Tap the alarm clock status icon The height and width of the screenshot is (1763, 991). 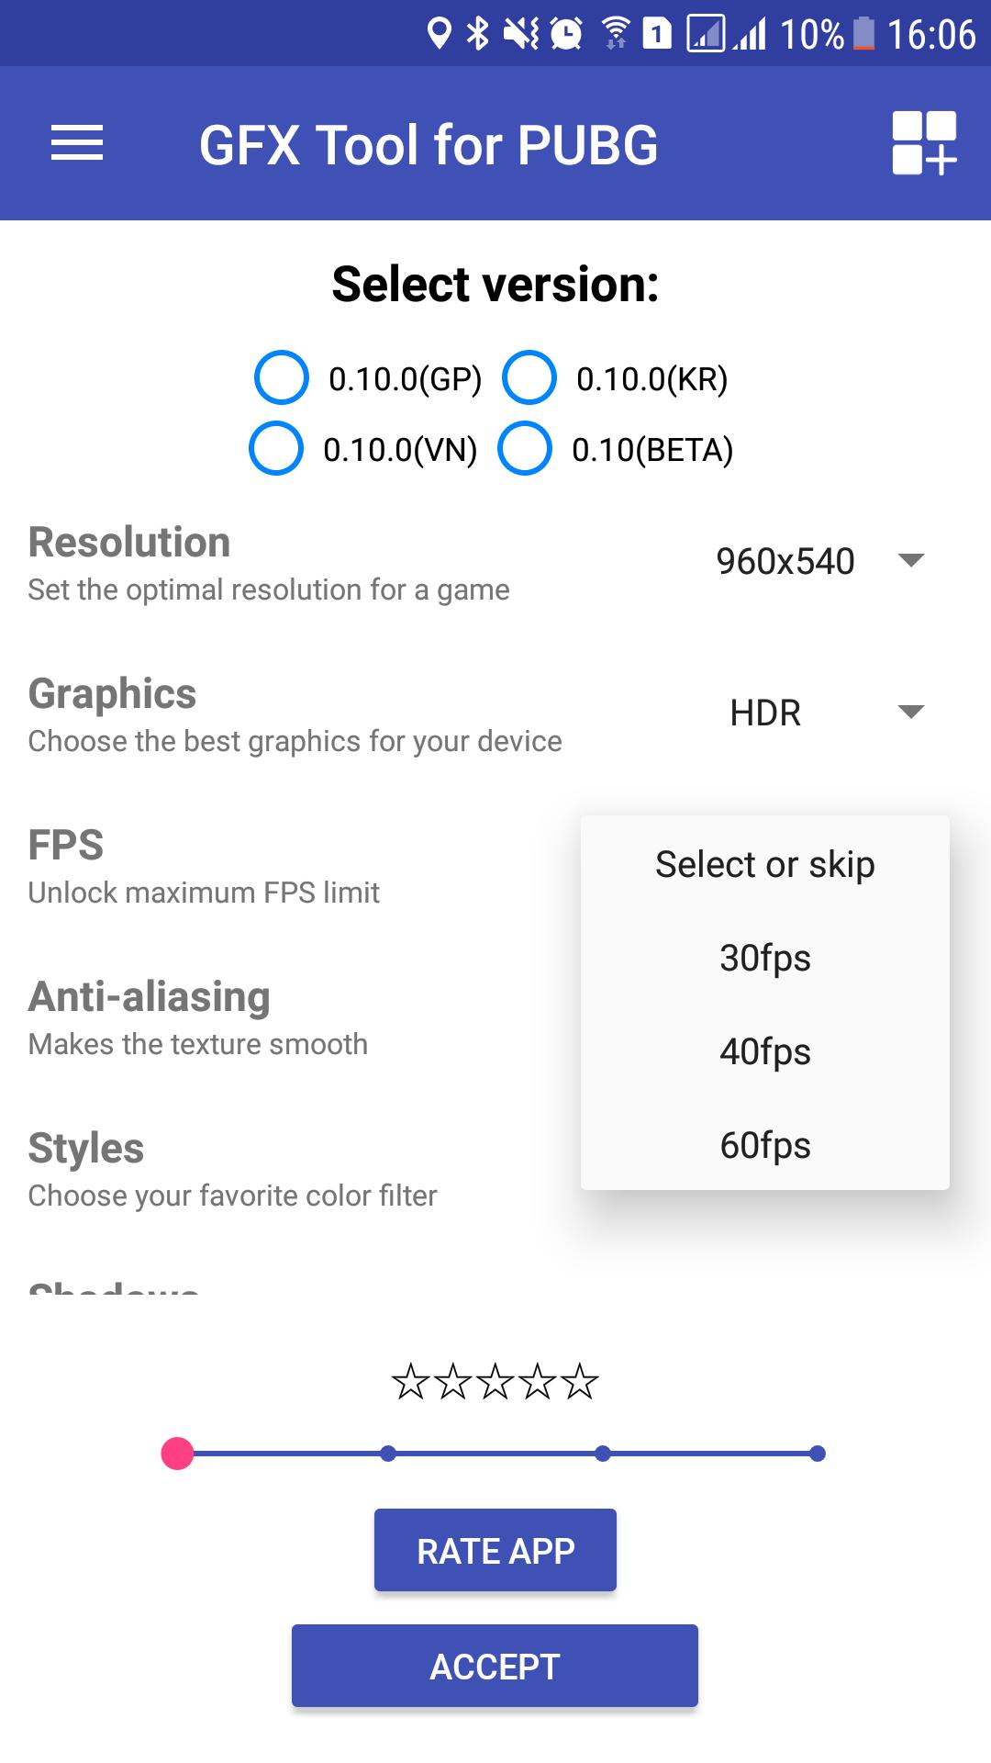566,34
